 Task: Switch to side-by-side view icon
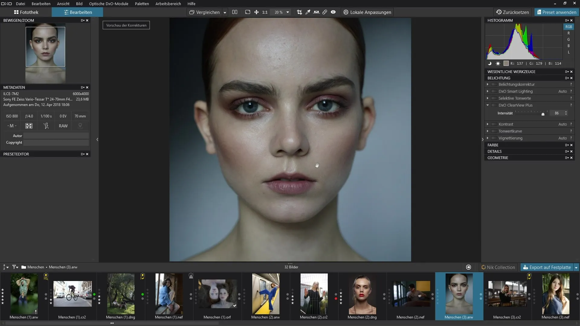coord(235,12)
